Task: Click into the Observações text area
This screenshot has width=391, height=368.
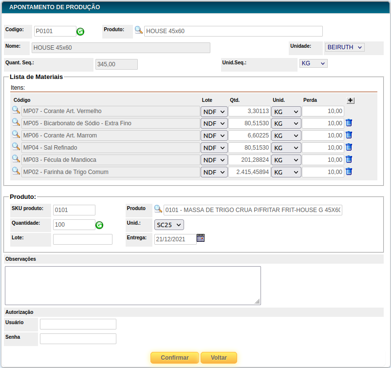Action: 133,286
